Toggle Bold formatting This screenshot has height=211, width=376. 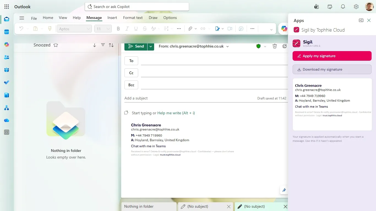pos(118,29)
